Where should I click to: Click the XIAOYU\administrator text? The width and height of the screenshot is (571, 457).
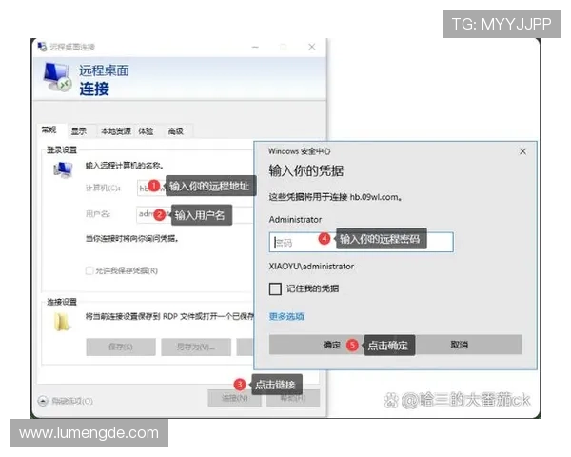coord(311,267)
